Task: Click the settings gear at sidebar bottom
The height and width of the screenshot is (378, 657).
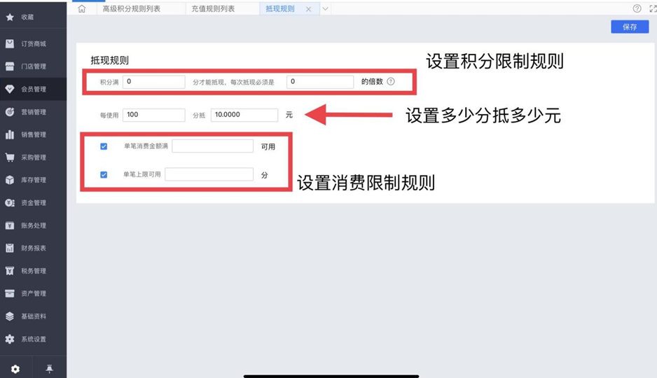Action: [15, 369]
